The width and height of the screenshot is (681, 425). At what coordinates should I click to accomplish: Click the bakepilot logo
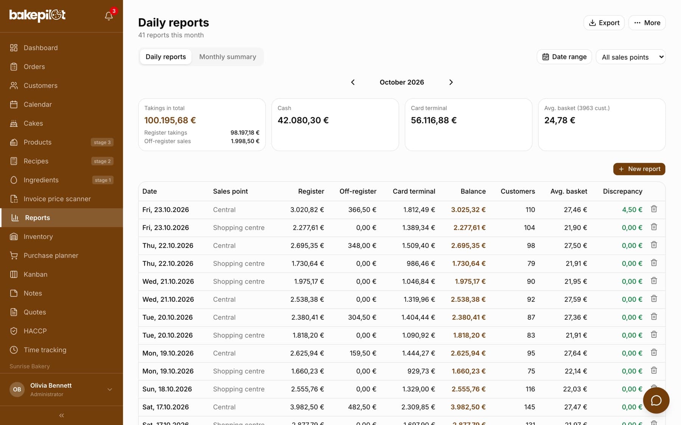(x=37, y=15)
